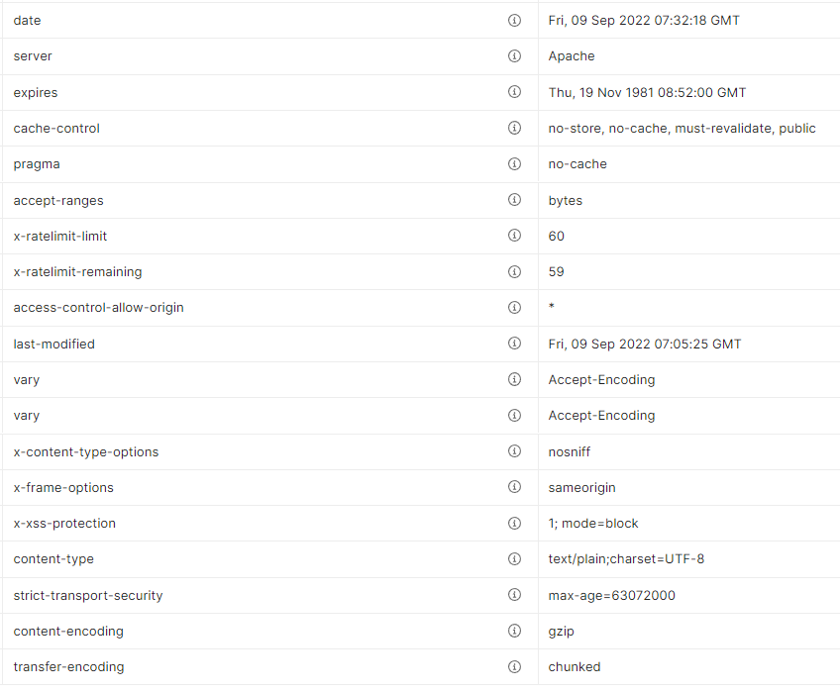This screenshot has width=840, height=691.
Task: Show info for the accept-ranges header
Action: 514,200
